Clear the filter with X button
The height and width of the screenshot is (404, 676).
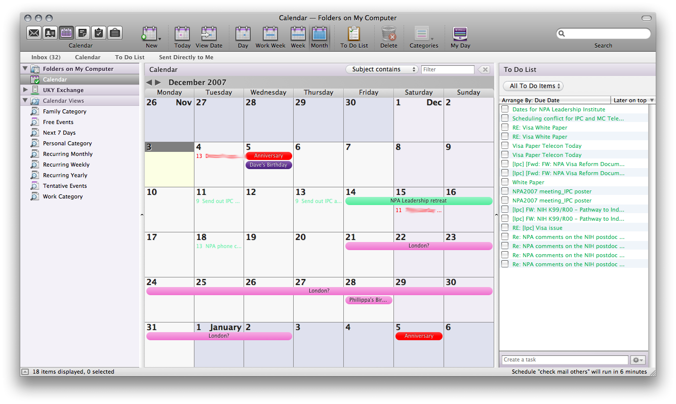(x=484, y=69)
